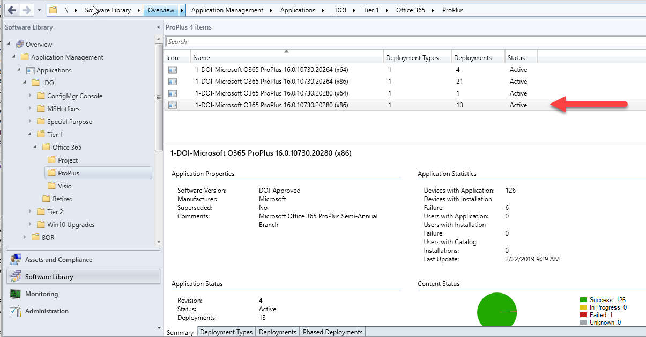Viewport: 646px width, 337px height.
Task: Click the Tier 1 folder icon in tree
Action: point(41,134)
